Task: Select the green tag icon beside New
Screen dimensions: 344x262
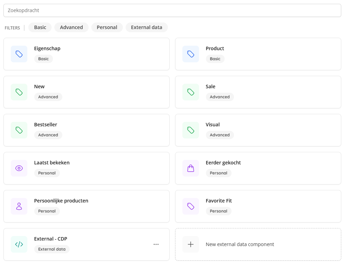Action: coord(19,92)
